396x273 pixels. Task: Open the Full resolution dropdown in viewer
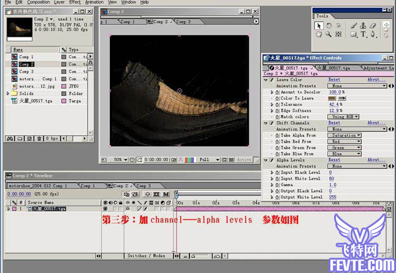(x=210, y=160)
